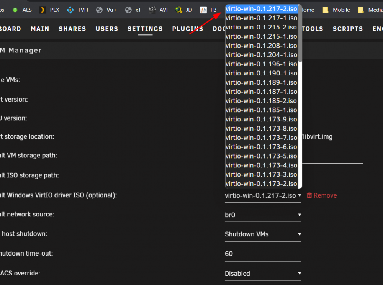Image resolution: width=383 pixels, height=285 pixels.
Task: Open the default network source br0 dropdown
Action: (263, 215)
